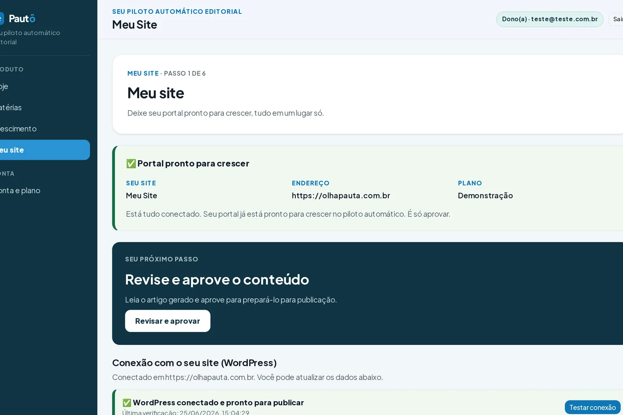Click the https://olhapauta.com.br address value

(341, 196)
